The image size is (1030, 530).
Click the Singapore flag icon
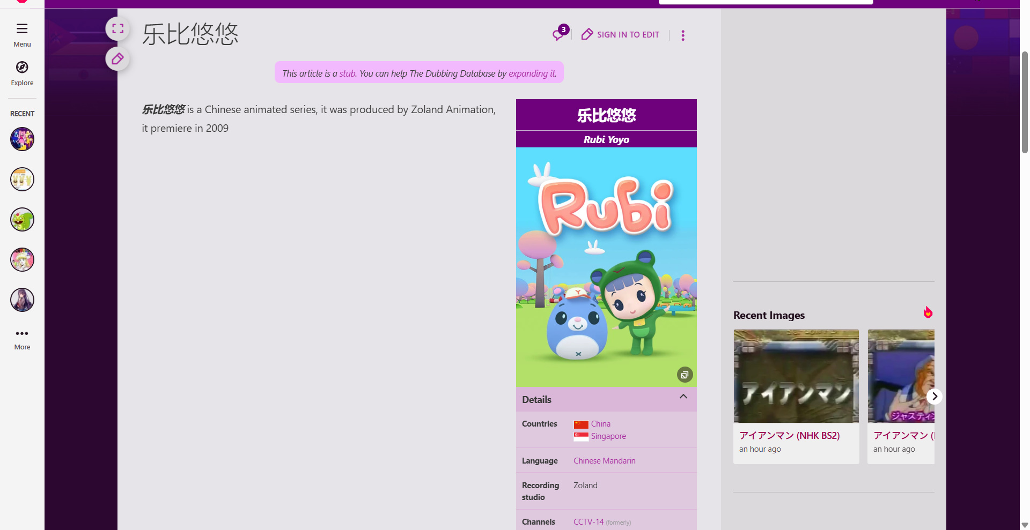(581, 437)
